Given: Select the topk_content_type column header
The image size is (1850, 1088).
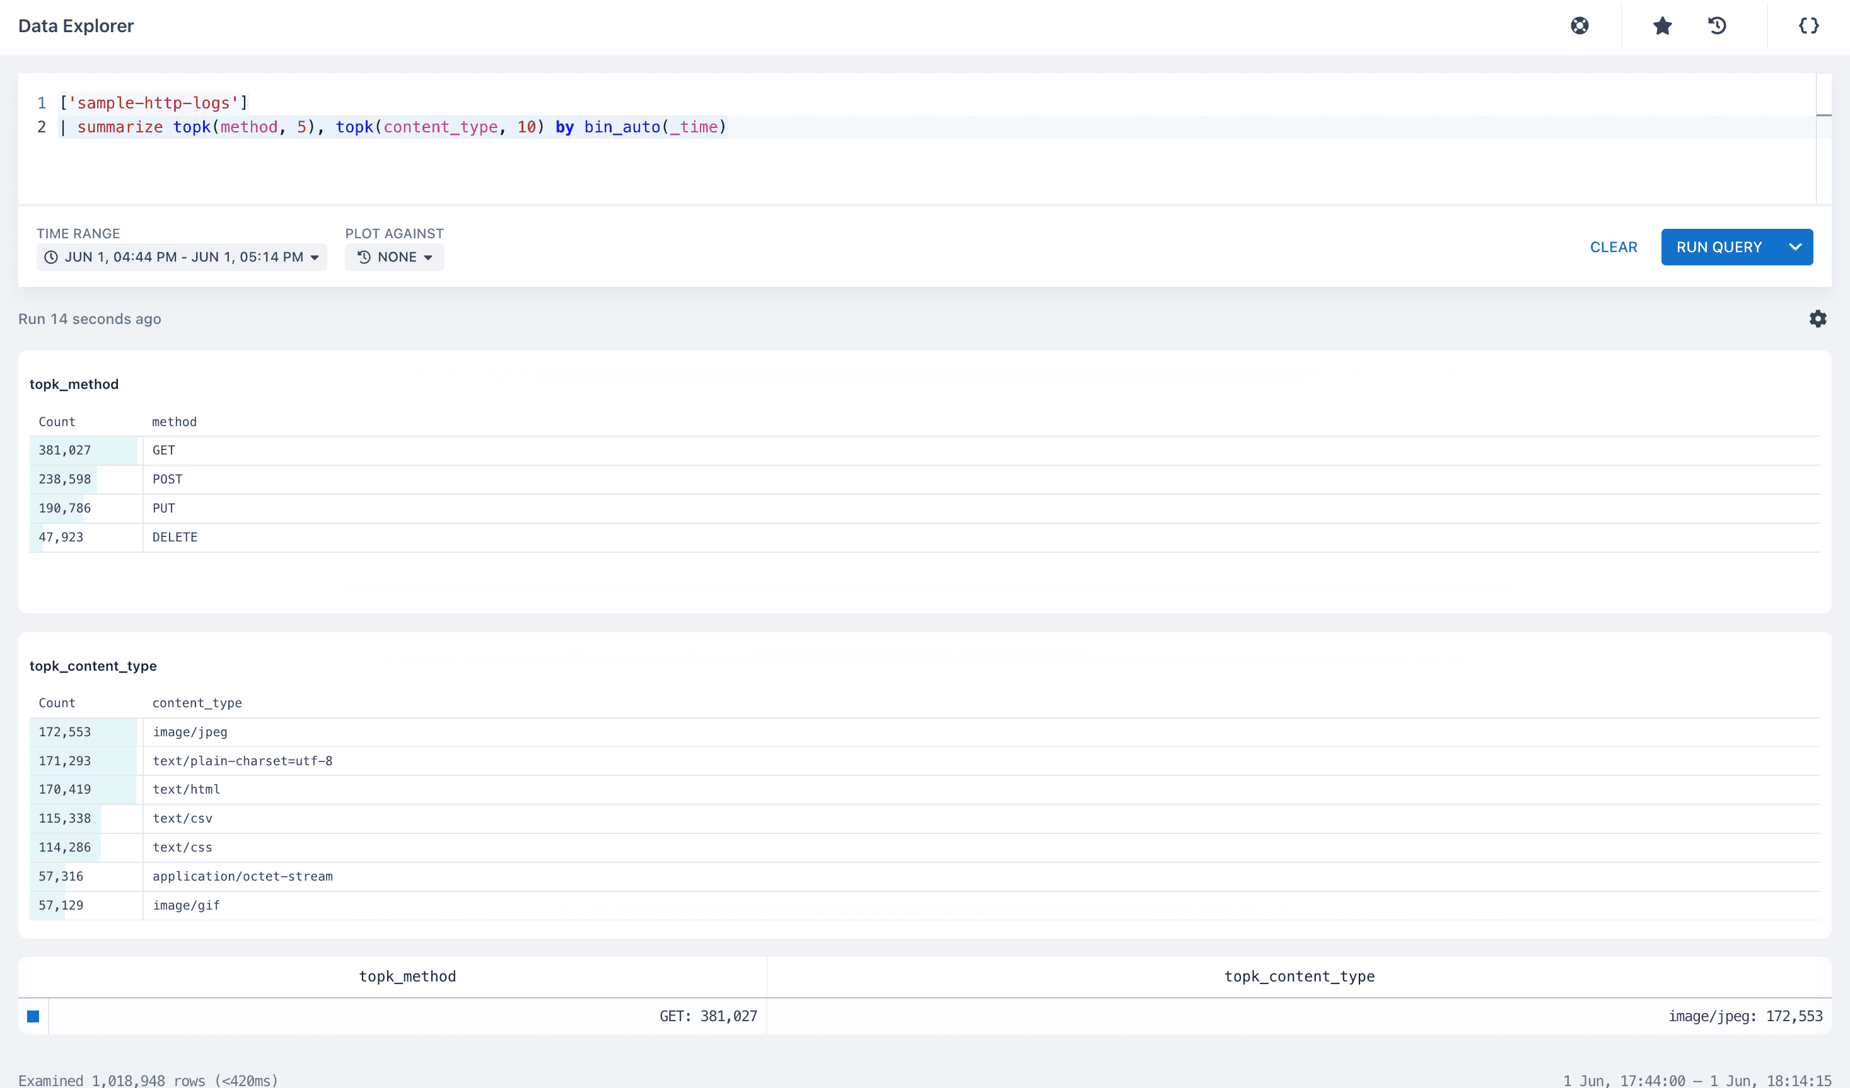Looking at the screenshot, I should pyautogui.click(x=1299, y=976).
